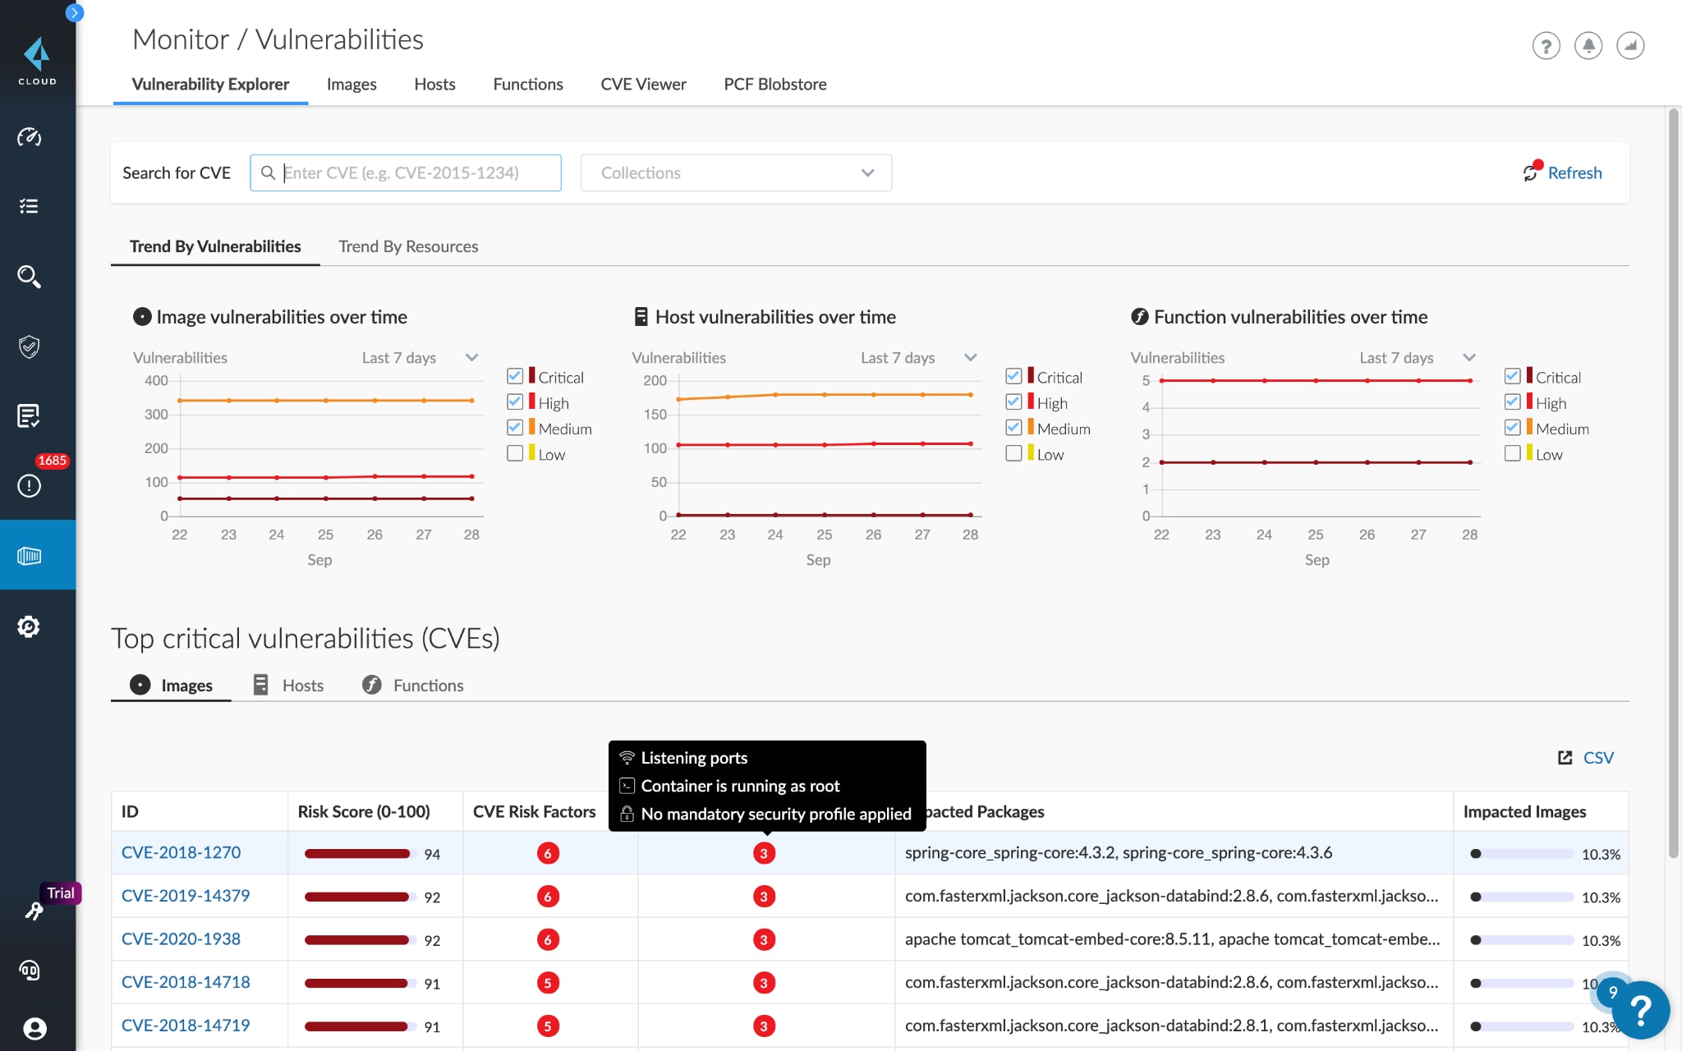Expand the sidebar with the blue arrow
This screenshot has width=1682, height=1051.
[74, 12]
